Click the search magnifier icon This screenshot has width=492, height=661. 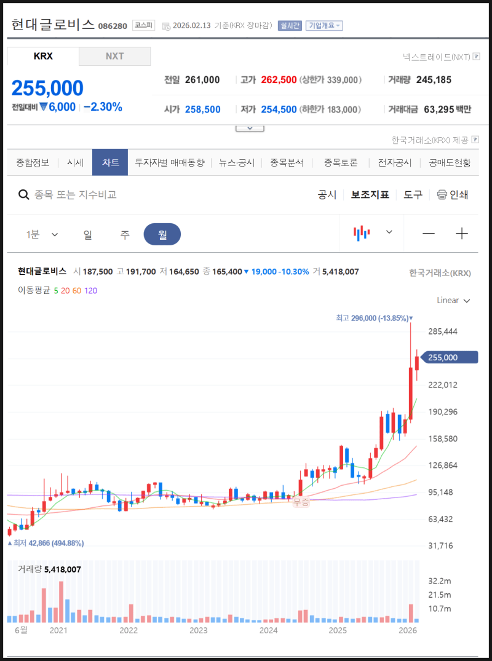tap(23, 195)
